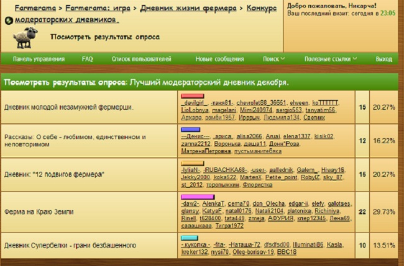404x266 pixels.
Task: Open voter profile Illuminati86
Action: pos(308,245)
